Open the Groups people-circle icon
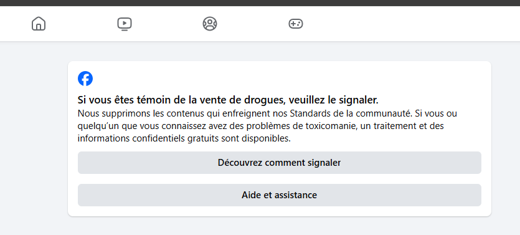 coord(210,24)
